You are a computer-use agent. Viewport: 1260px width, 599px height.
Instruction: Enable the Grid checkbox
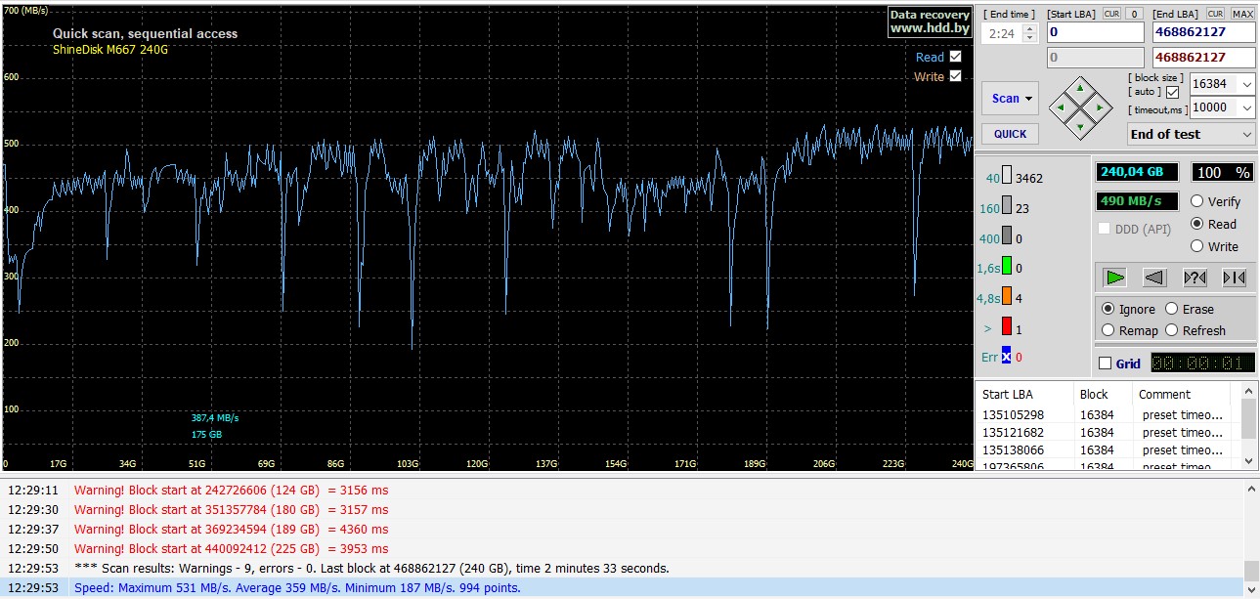pyautogui.click(x=1106, y=364)
